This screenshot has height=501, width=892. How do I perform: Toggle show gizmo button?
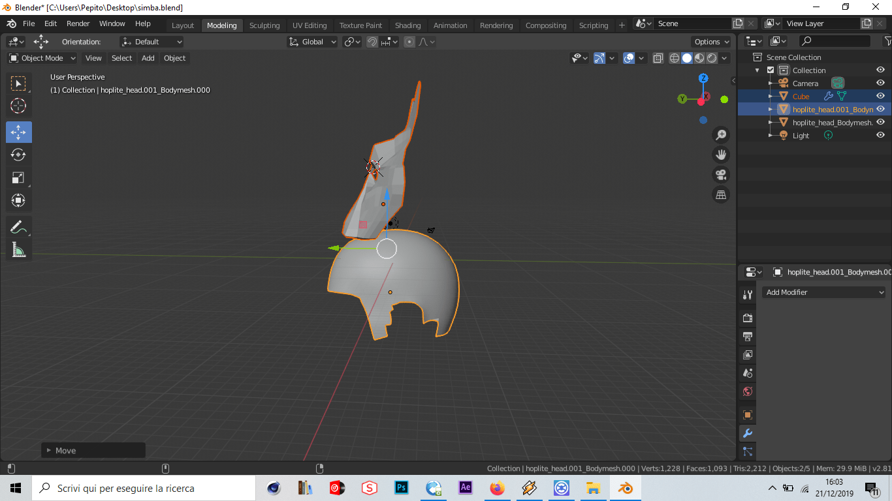[x=599, y=58]
